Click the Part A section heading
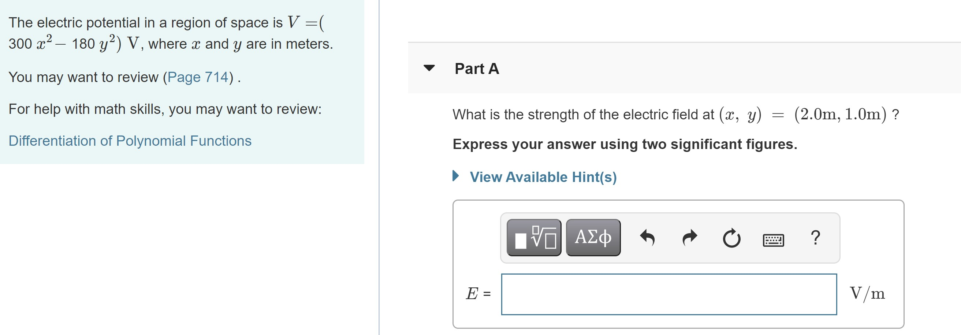 476,68
